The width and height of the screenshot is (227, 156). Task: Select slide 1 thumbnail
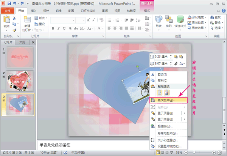coord(20,57)
